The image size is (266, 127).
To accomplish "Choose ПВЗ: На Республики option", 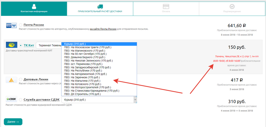I will pyautogui.click(x=99, y=71).
